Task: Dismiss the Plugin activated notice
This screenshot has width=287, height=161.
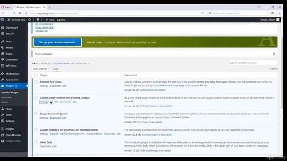Action: [x=274, y=54]
